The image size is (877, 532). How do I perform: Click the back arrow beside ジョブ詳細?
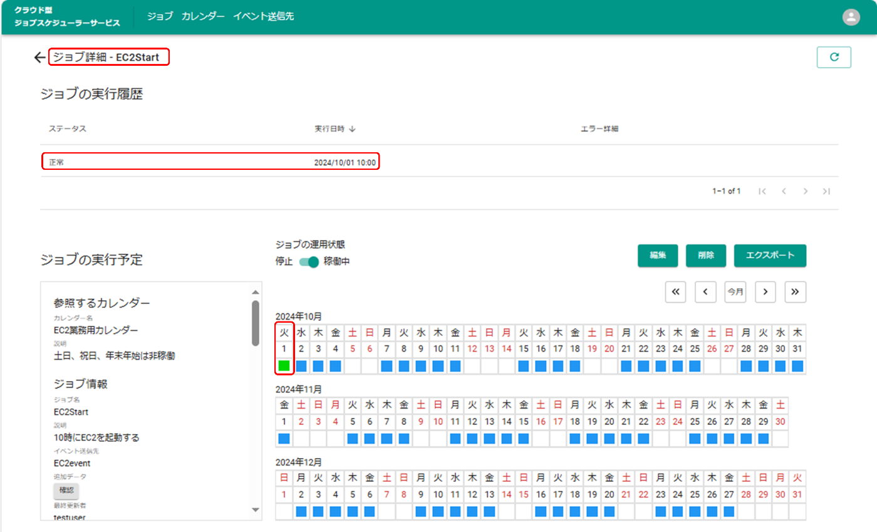click(x=40, y=58)
